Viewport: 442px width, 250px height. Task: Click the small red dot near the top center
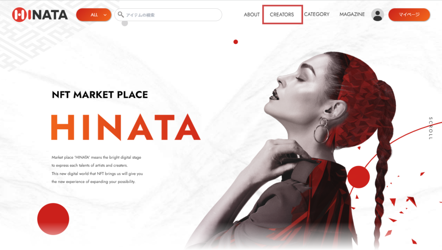(x=236, y=42)
